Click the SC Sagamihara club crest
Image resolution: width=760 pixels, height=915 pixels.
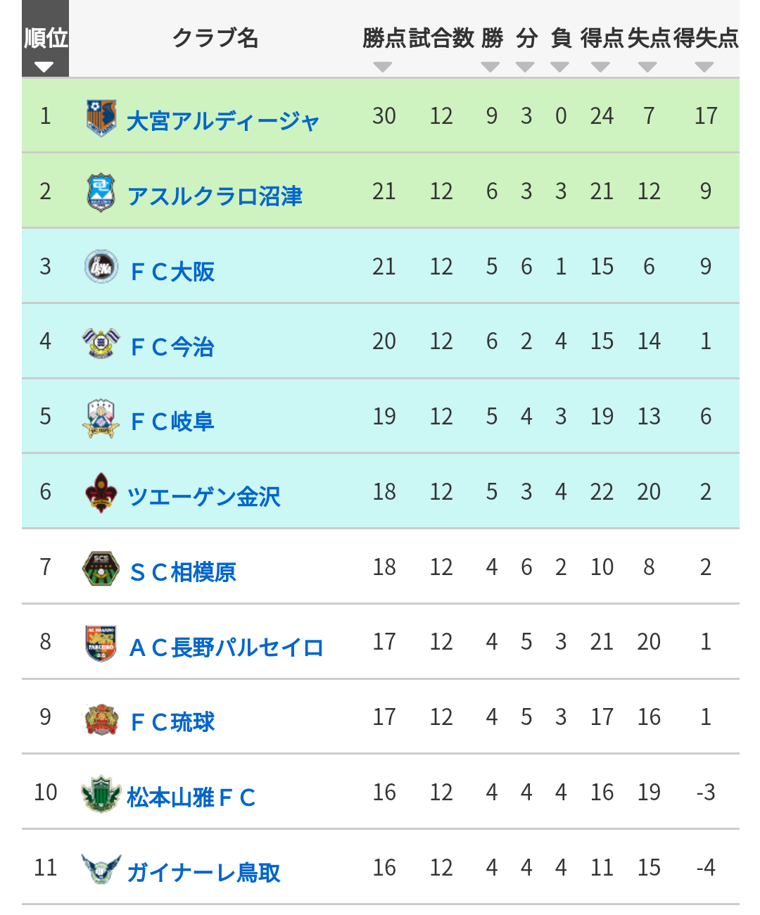coord(101,568)
